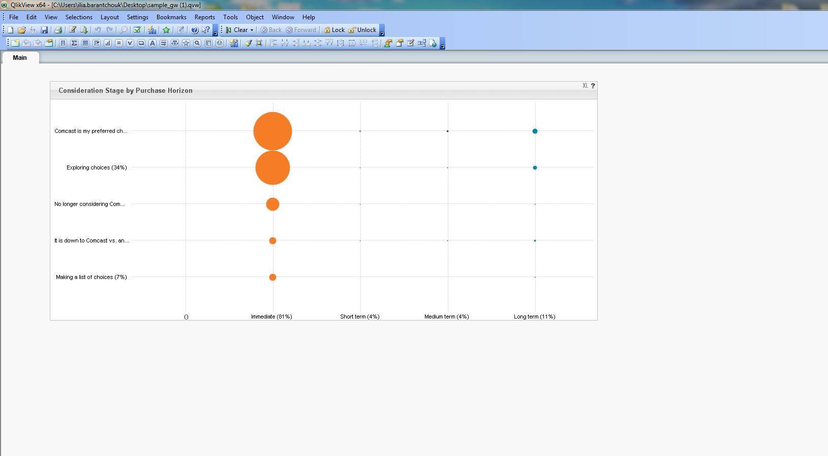Viewport: 828px width, 456px height.
Task: Open the Selections menu
Action: click(x=79, y=17)
